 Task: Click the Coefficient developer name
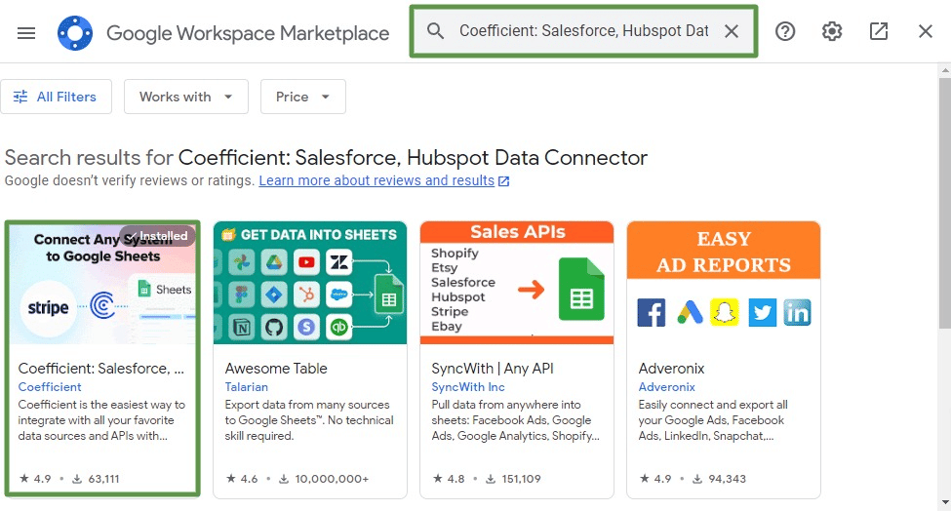tap(50, 387)
